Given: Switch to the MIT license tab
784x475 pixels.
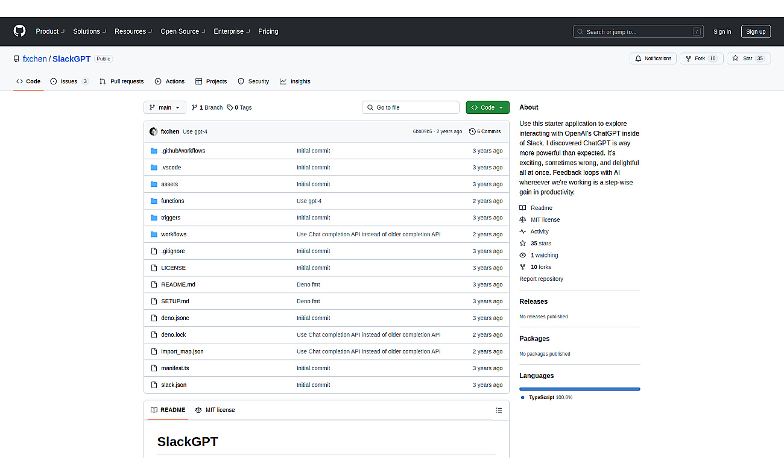Looking at the screenshot, I should (x=215, y=410).
